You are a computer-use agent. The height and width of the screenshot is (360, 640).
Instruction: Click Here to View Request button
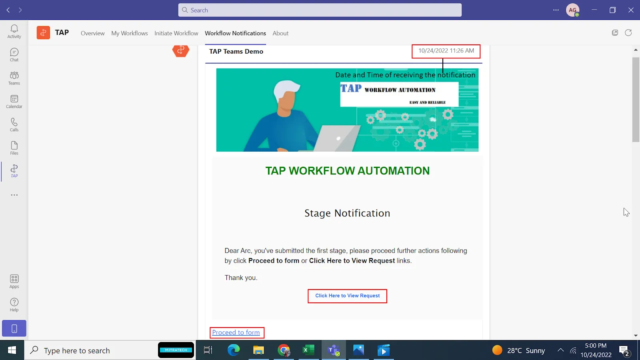point(347,296)
